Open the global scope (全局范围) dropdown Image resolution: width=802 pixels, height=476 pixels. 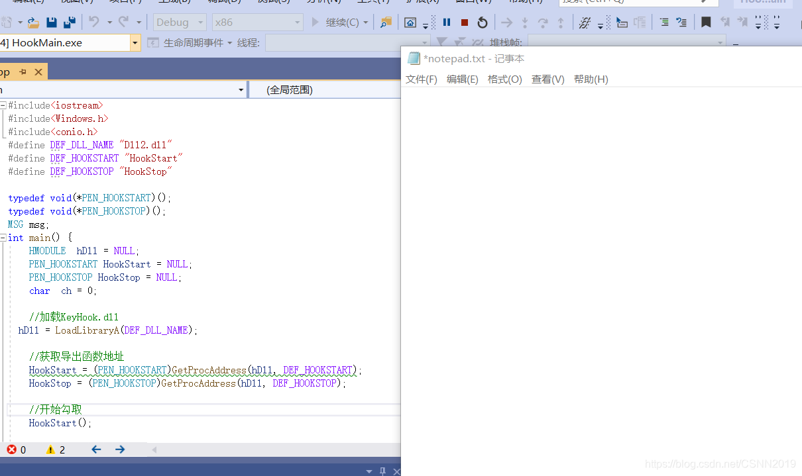pos(325,89)
